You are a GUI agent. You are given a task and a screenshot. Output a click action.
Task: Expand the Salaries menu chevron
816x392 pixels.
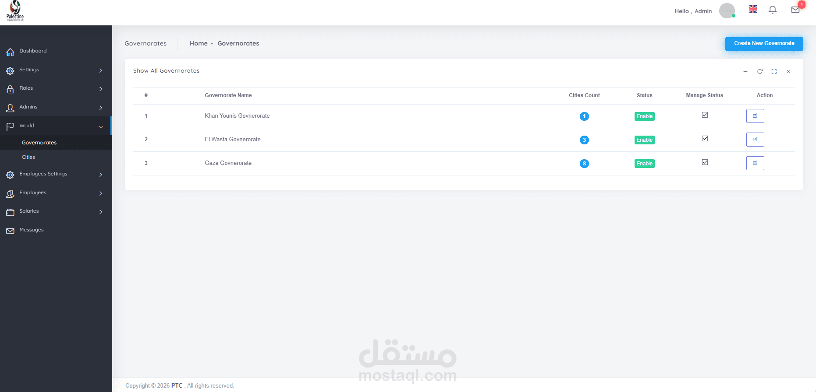tap(101, 212)
